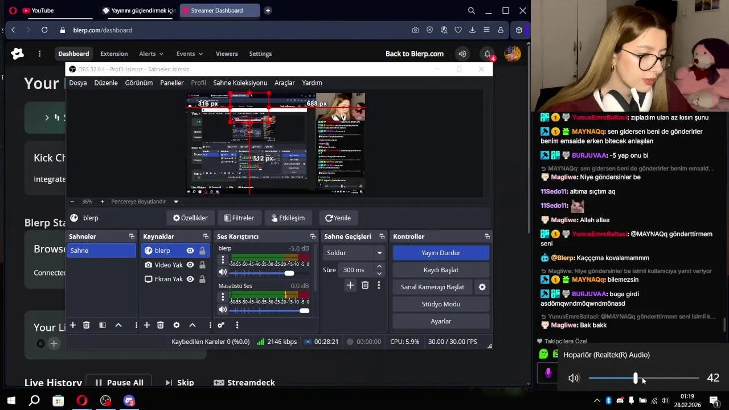
Task: Open Soldur transition dropdown
Action: click(x=355, y=253)
